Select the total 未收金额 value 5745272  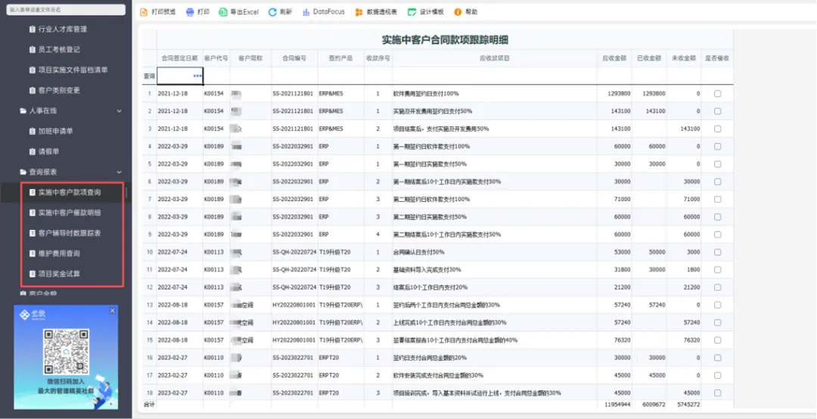(688, 405)
